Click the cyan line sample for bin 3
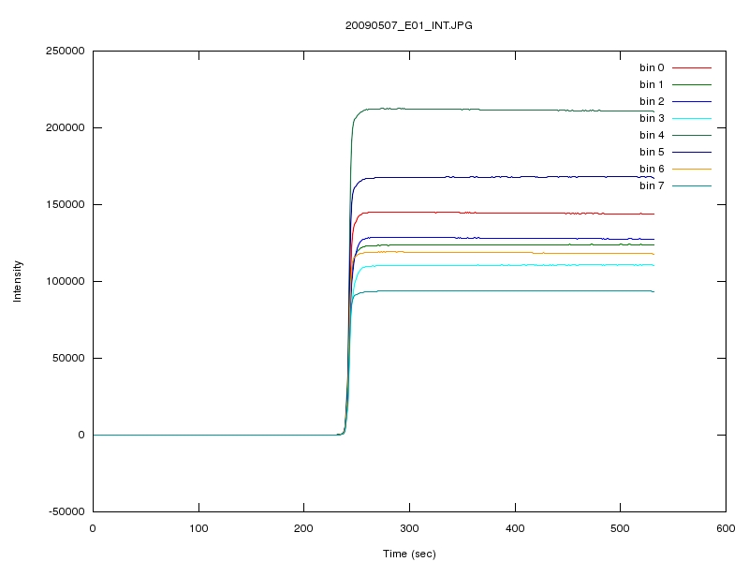The width and height of the screenshot is (749, 562). 692,118
